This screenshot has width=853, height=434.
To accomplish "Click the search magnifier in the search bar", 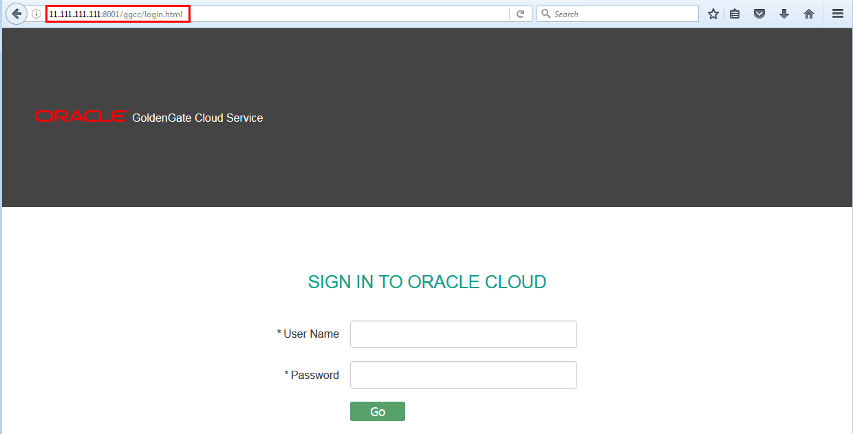I will pos(544,13).
